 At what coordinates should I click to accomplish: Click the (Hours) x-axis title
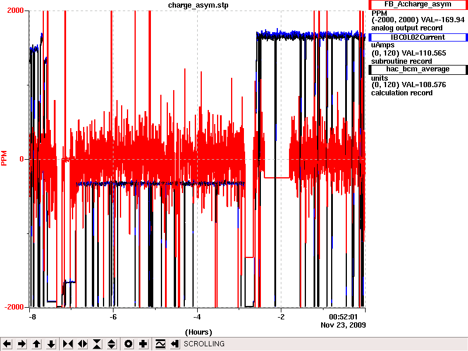pyautogui.click(x=198, y=332)
